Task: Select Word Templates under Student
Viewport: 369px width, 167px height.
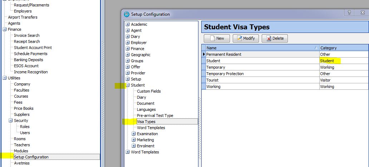Action: (x=151, y=128)
